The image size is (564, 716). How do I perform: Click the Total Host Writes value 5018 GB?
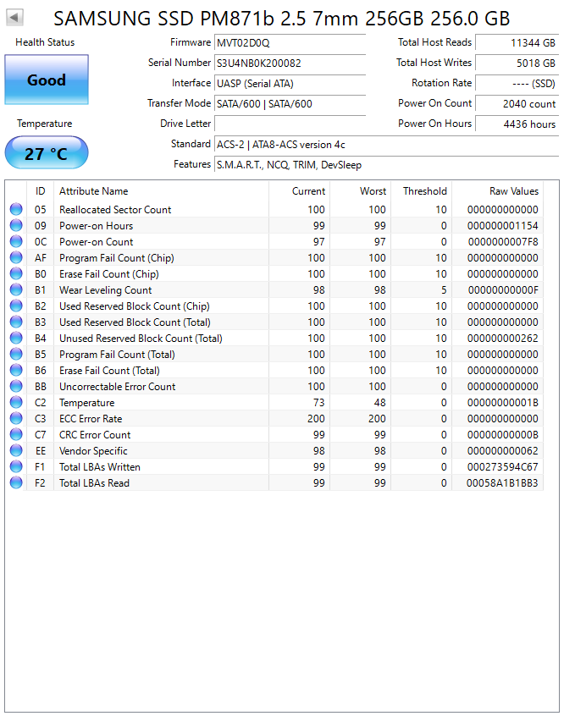517,63
